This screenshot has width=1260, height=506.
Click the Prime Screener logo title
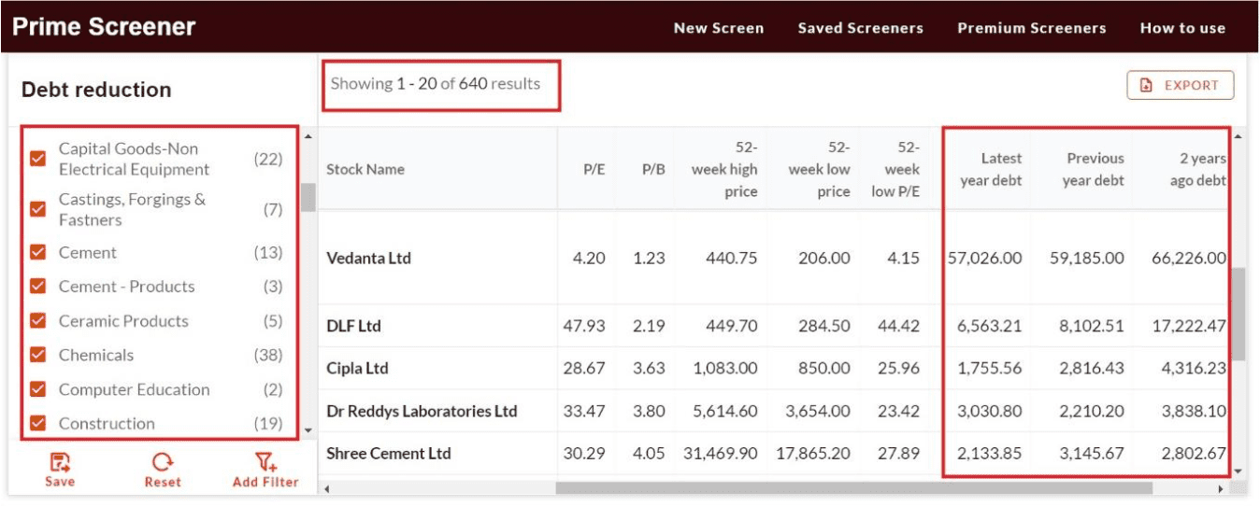pos(104,27)
